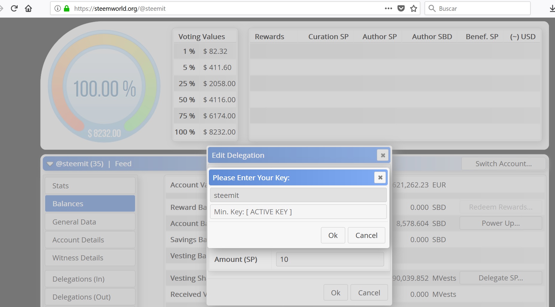Click the 100.00 % voting power gauge
The width and height of the screenshot is (555, 307).
[x=104, y=86]
